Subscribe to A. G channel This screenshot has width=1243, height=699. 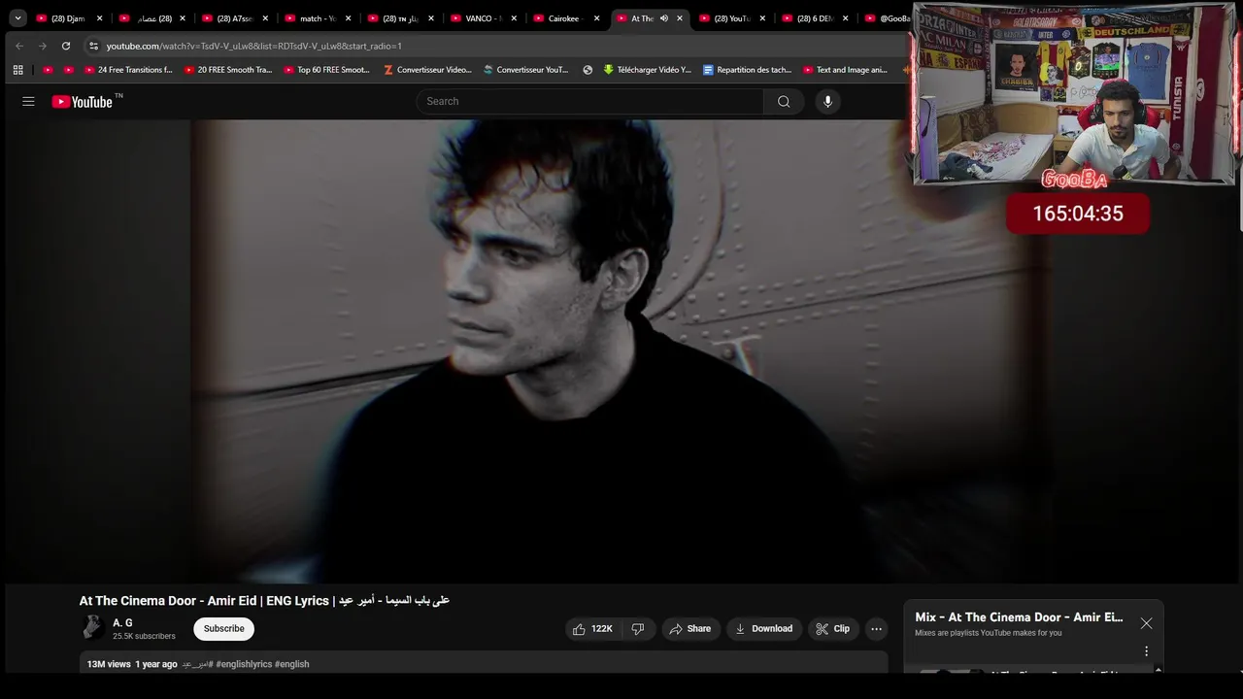pos(223,628)
